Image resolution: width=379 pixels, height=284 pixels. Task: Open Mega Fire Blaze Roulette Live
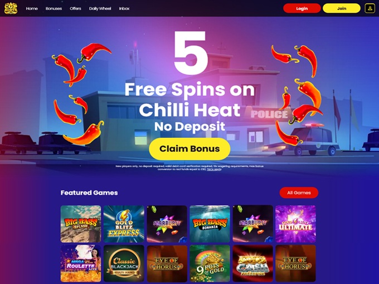click(x=81, y=263)
